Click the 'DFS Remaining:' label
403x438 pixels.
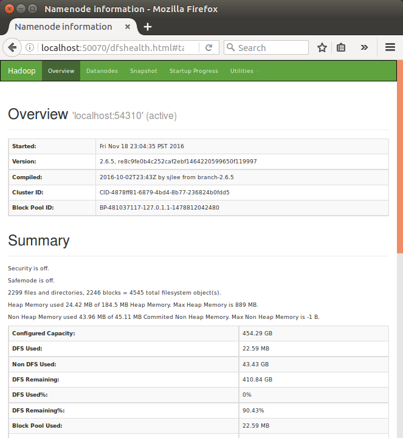point(36,379)
